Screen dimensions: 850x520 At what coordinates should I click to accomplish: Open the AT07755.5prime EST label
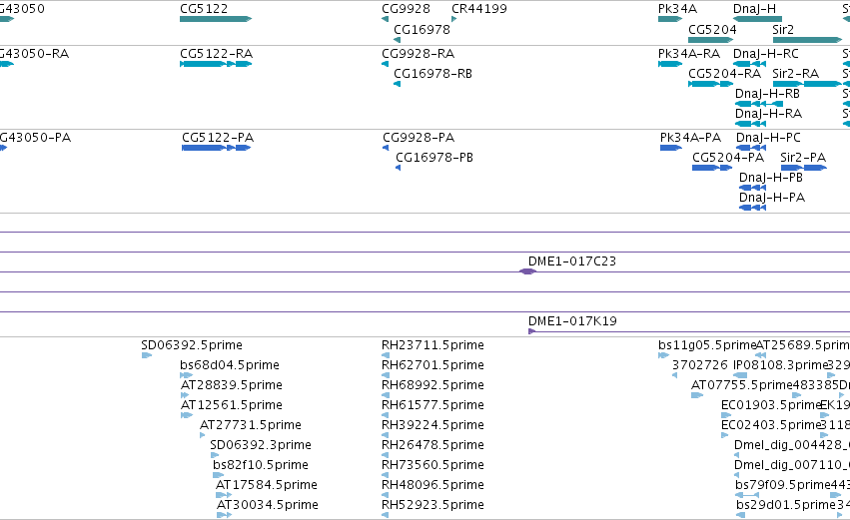(x=741, y=385)
